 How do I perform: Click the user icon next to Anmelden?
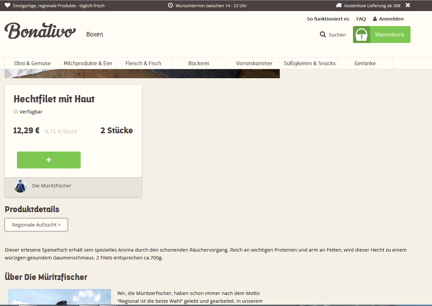[x=375, y=19]
